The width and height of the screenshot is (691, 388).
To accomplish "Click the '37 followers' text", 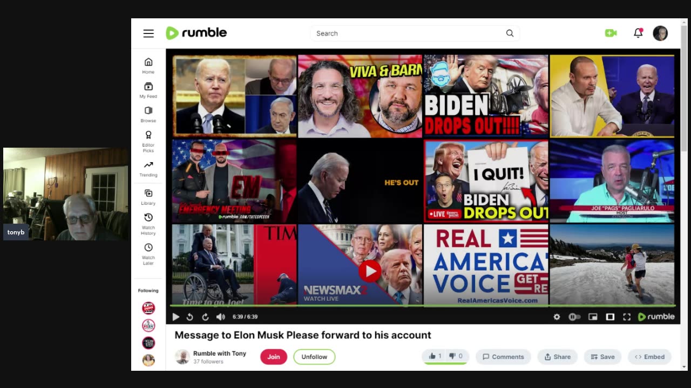I will click(x=208, y=362).
